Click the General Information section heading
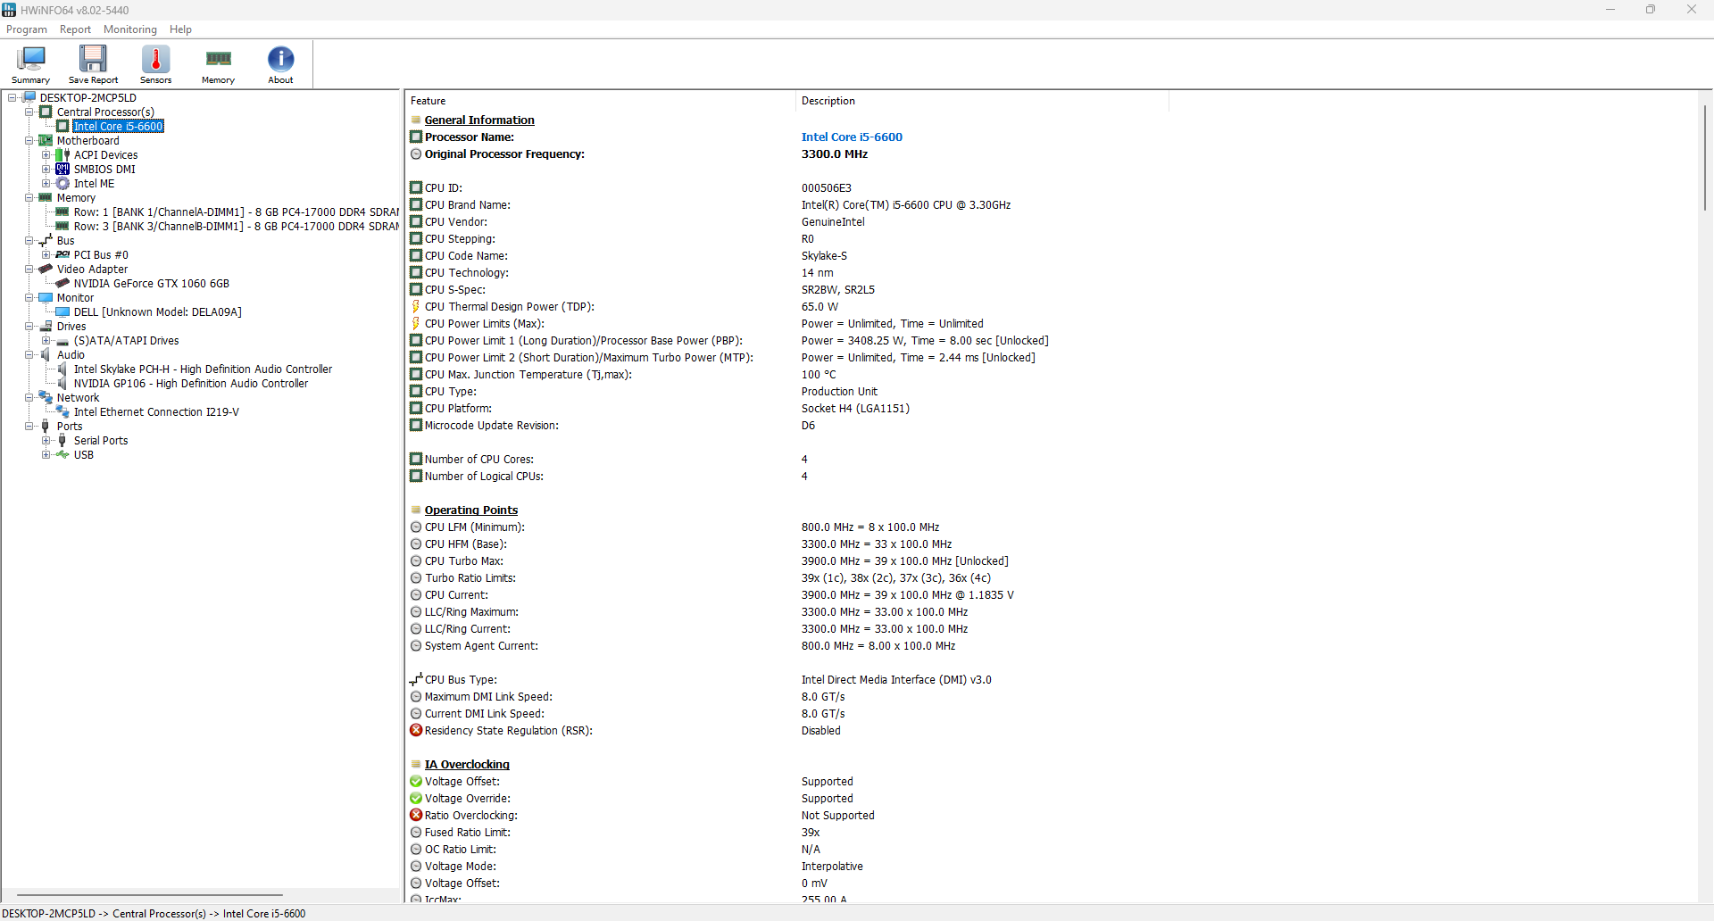This screenshot has height=921, width=1714. coord(479,120)
